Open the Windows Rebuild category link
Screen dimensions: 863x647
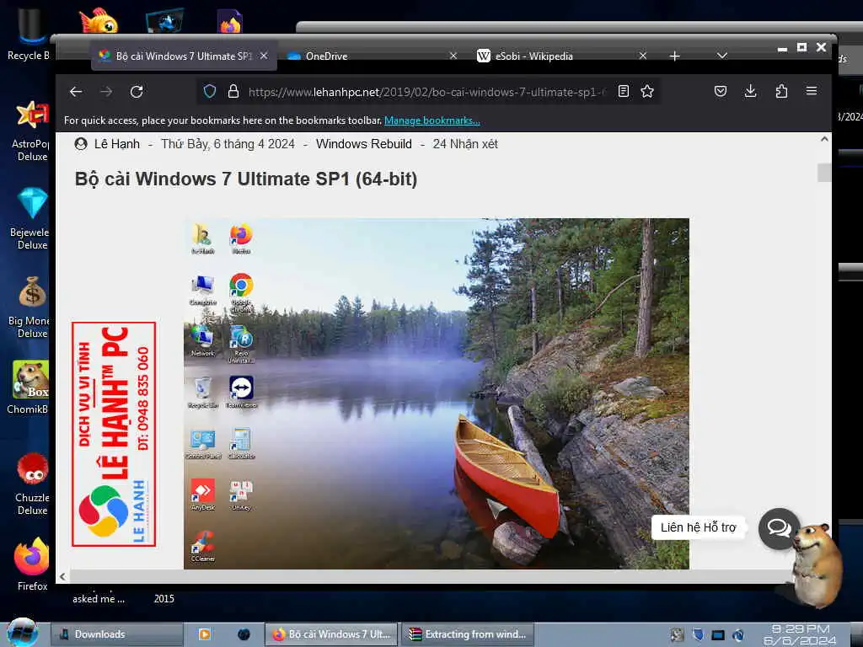tap(364, 144)
